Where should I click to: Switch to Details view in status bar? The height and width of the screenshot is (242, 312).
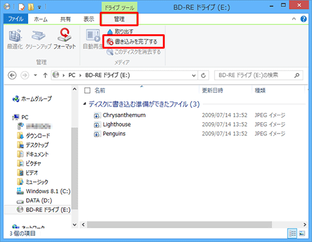point(292,233)
